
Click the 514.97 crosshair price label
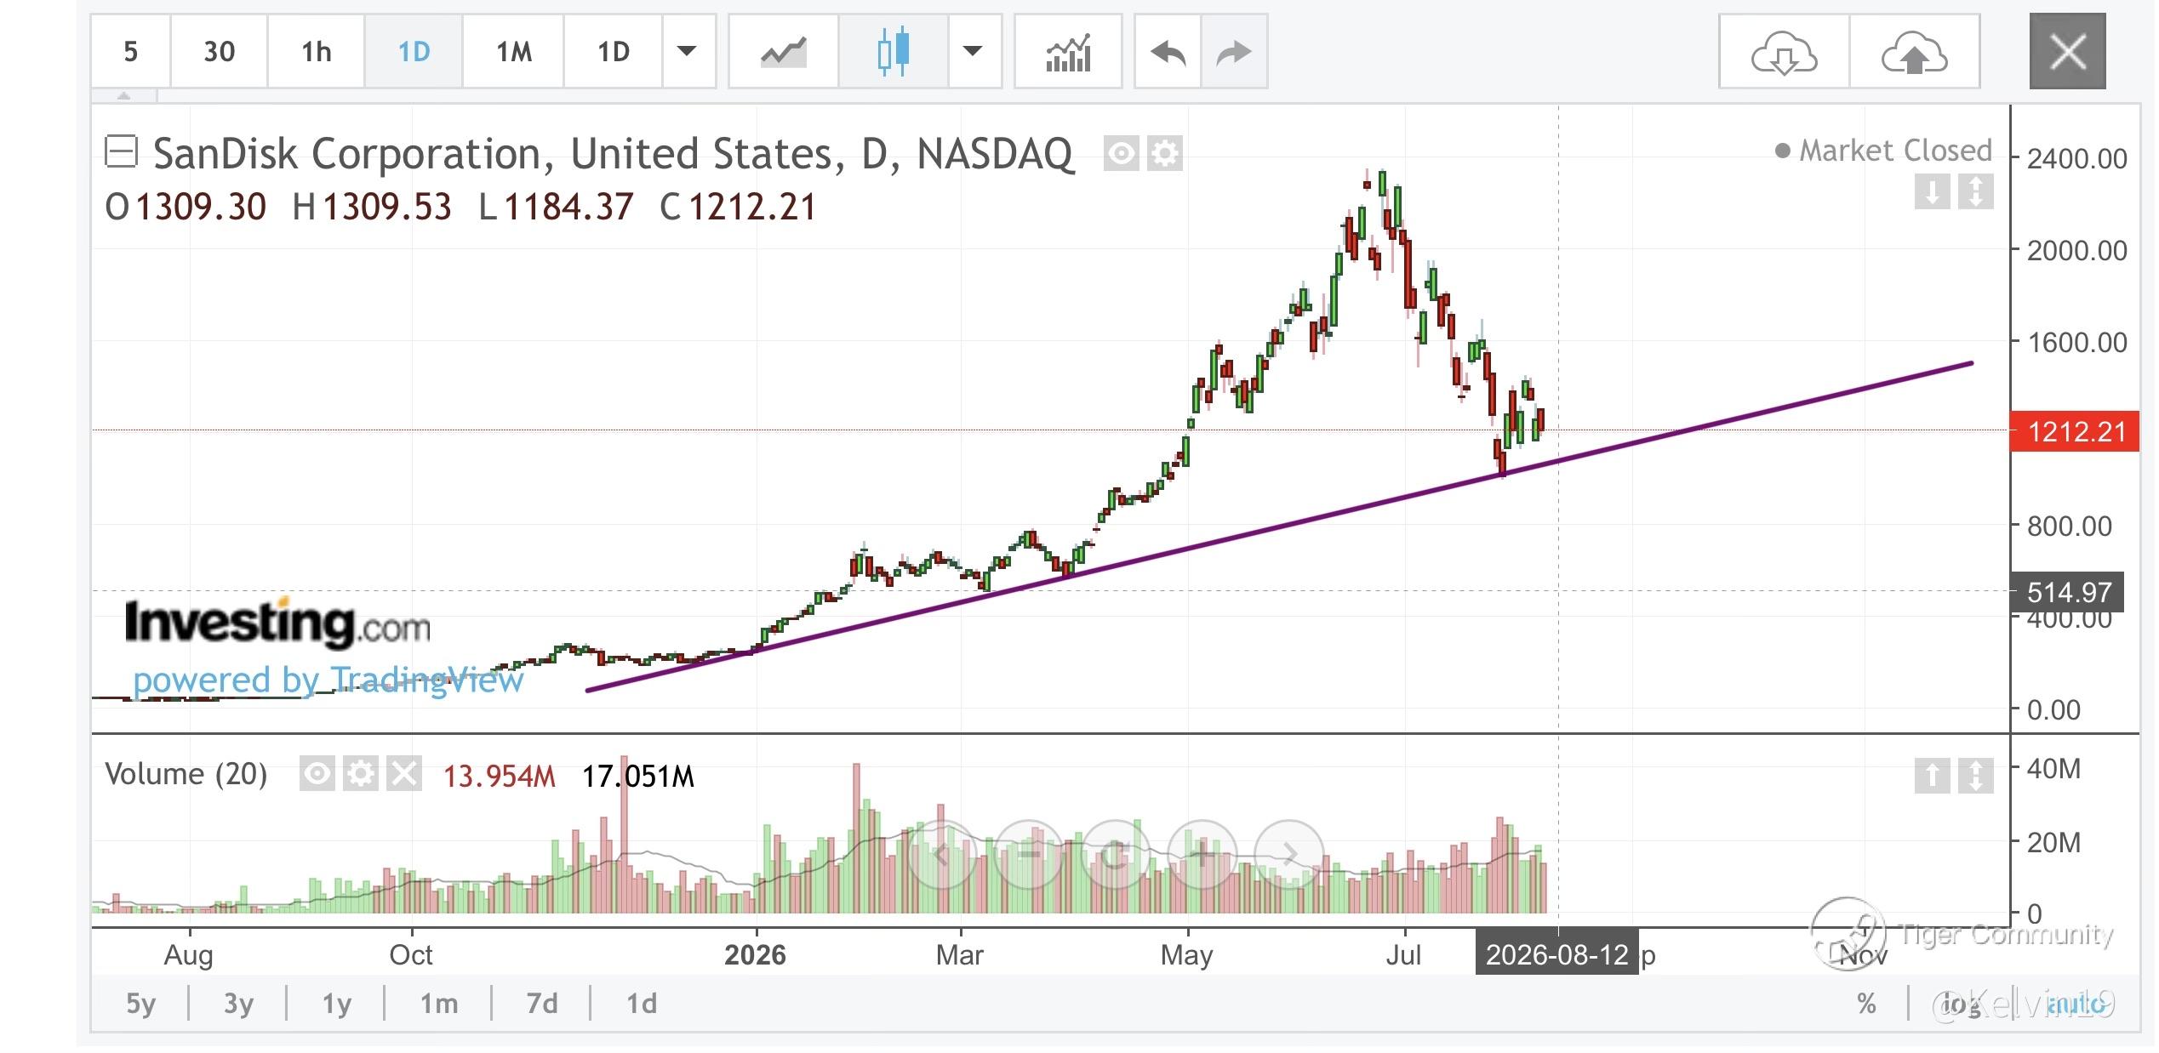tap(2067, 592)
